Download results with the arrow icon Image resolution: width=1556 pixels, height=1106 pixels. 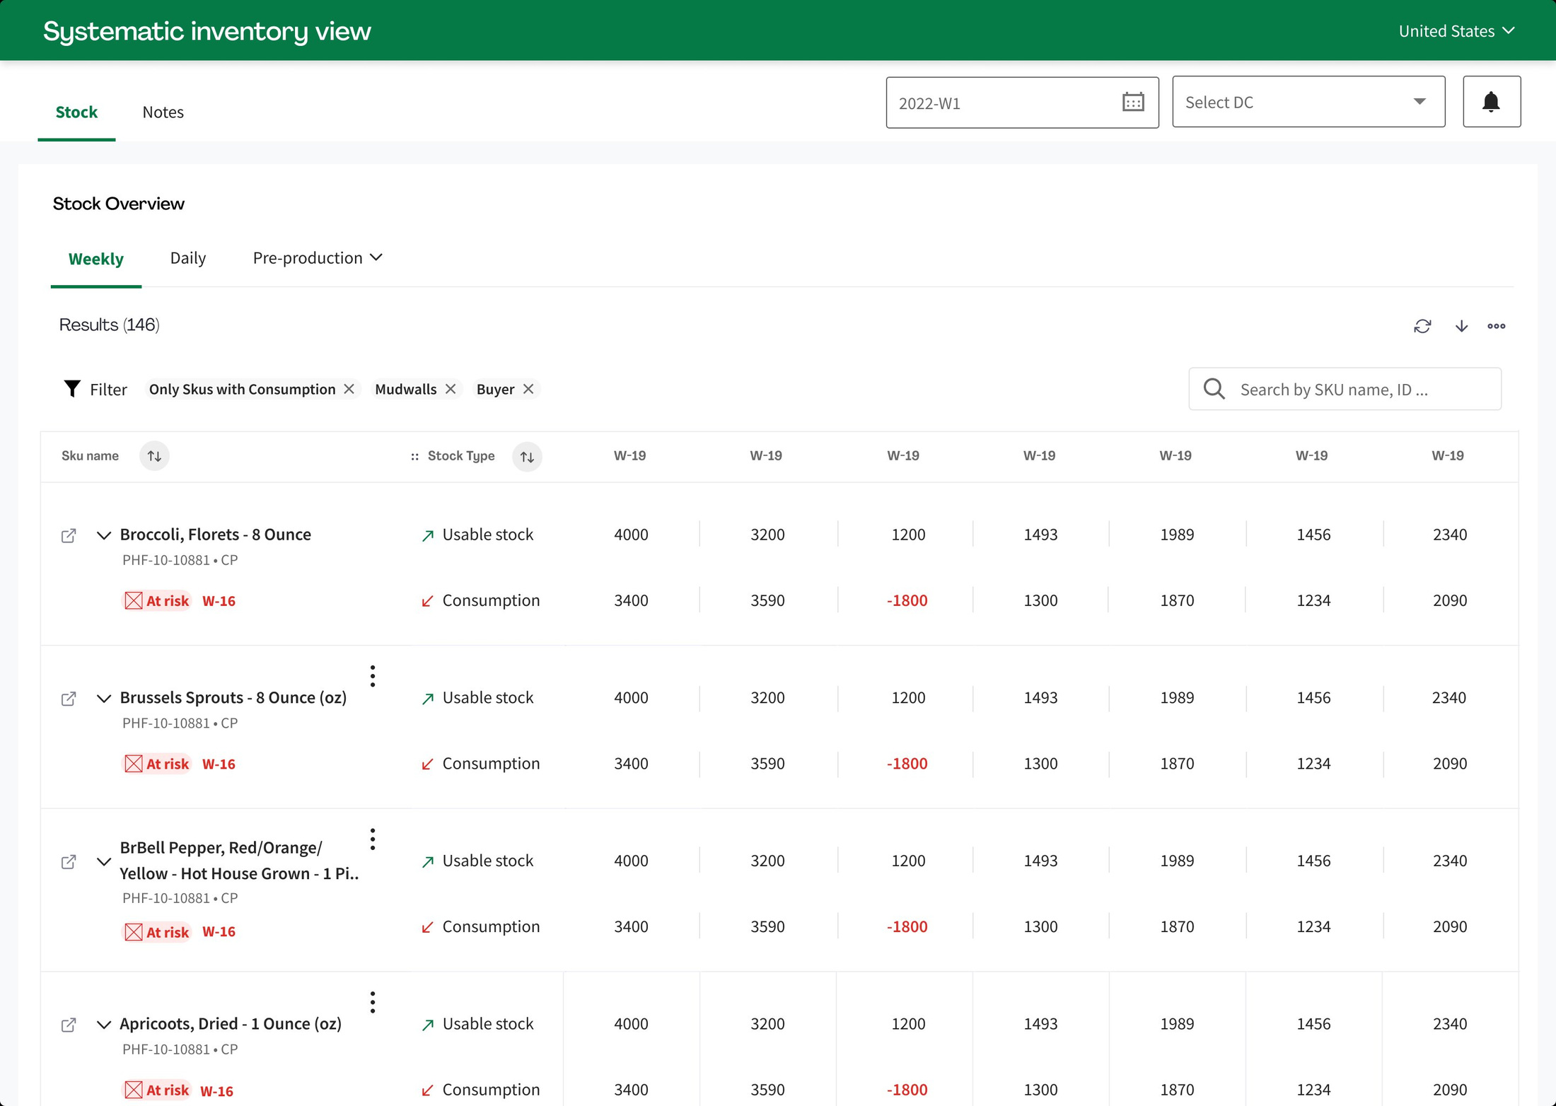(x=1461, y=326)
